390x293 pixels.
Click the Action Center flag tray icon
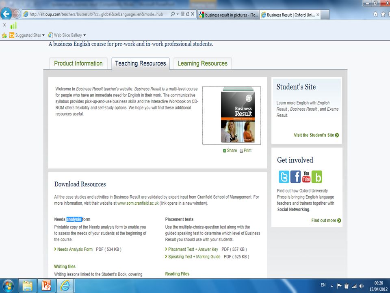[339, 286]
